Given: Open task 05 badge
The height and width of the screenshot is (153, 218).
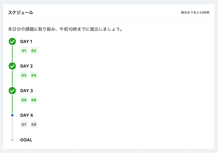Looking at the screenshot, I should pos(24,100).
